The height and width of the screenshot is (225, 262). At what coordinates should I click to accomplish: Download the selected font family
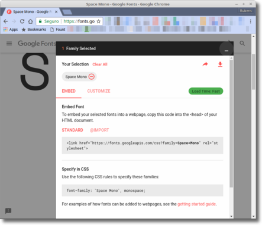tap(220, 64)
